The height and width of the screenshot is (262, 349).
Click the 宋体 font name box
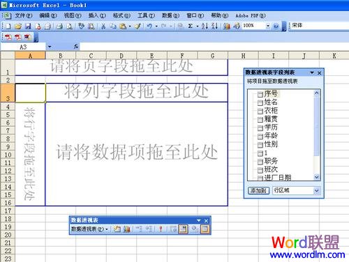(x=319, y=26)
